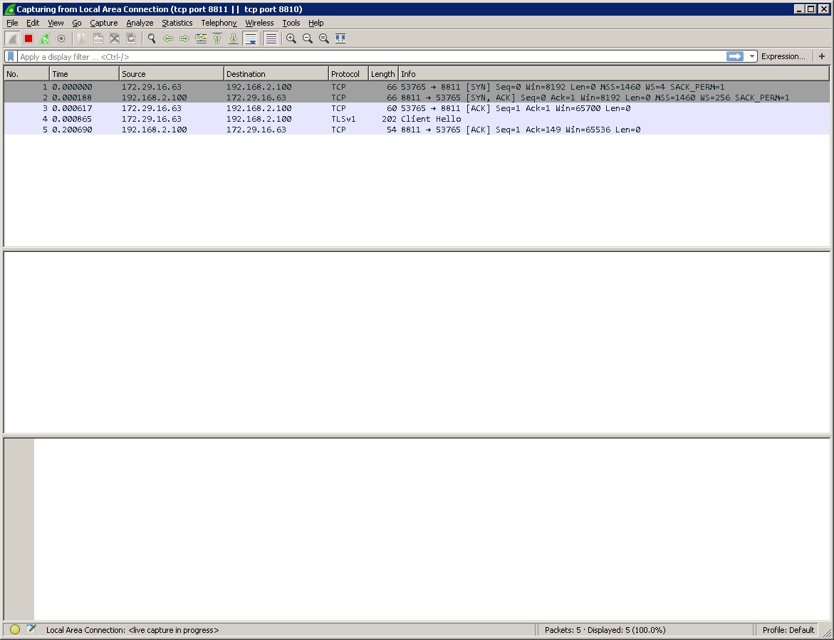Screen dimensions: 834x640
Task: Open the File menu
Action: point(12,23)
